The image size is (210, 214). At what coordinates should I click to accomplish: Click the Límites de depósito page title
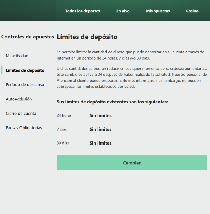pyautogui.click(x=87, y=37)
